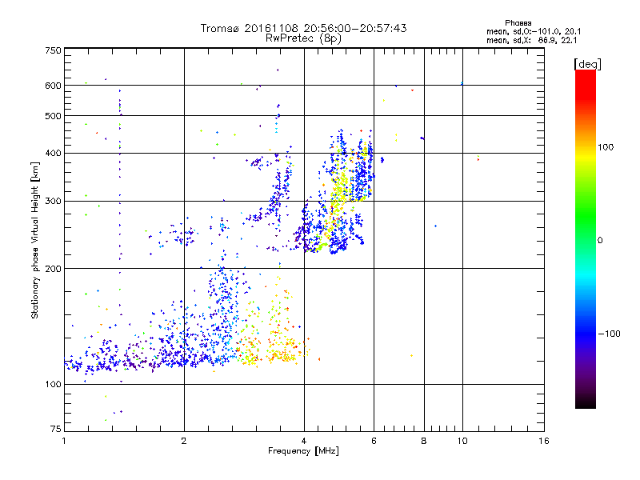The height and width of the screenshot is (480, 640).
Task: Click the '200' y-axis tick label
Action: tap(53, 269)
